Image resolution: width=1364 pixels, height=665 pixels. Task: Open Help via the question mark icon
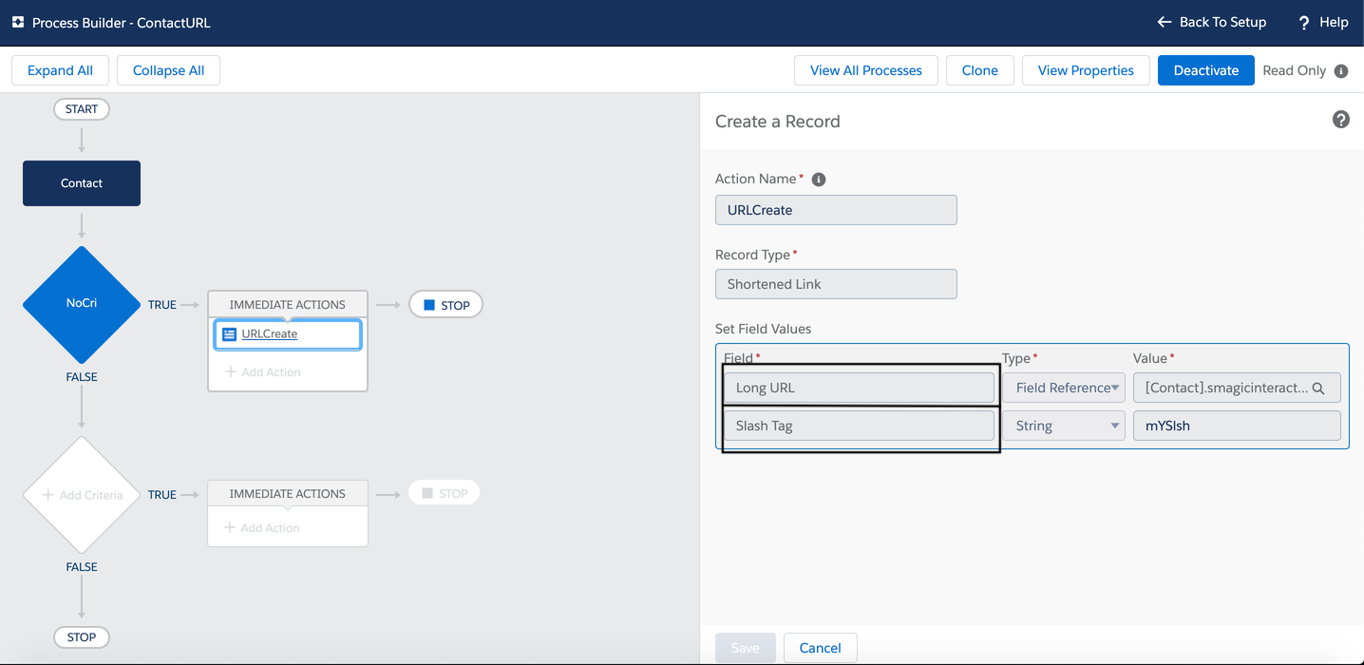point(1303,22)
